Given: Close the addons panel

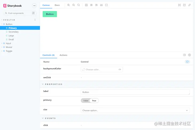Looking at the screenshot, I should click(189, 55).
